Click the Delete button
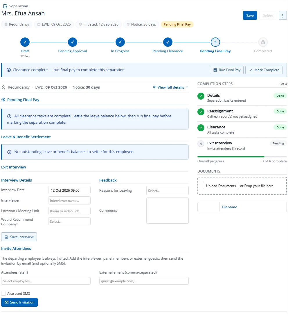Viewport: 288px width, 316px height. 268,15
